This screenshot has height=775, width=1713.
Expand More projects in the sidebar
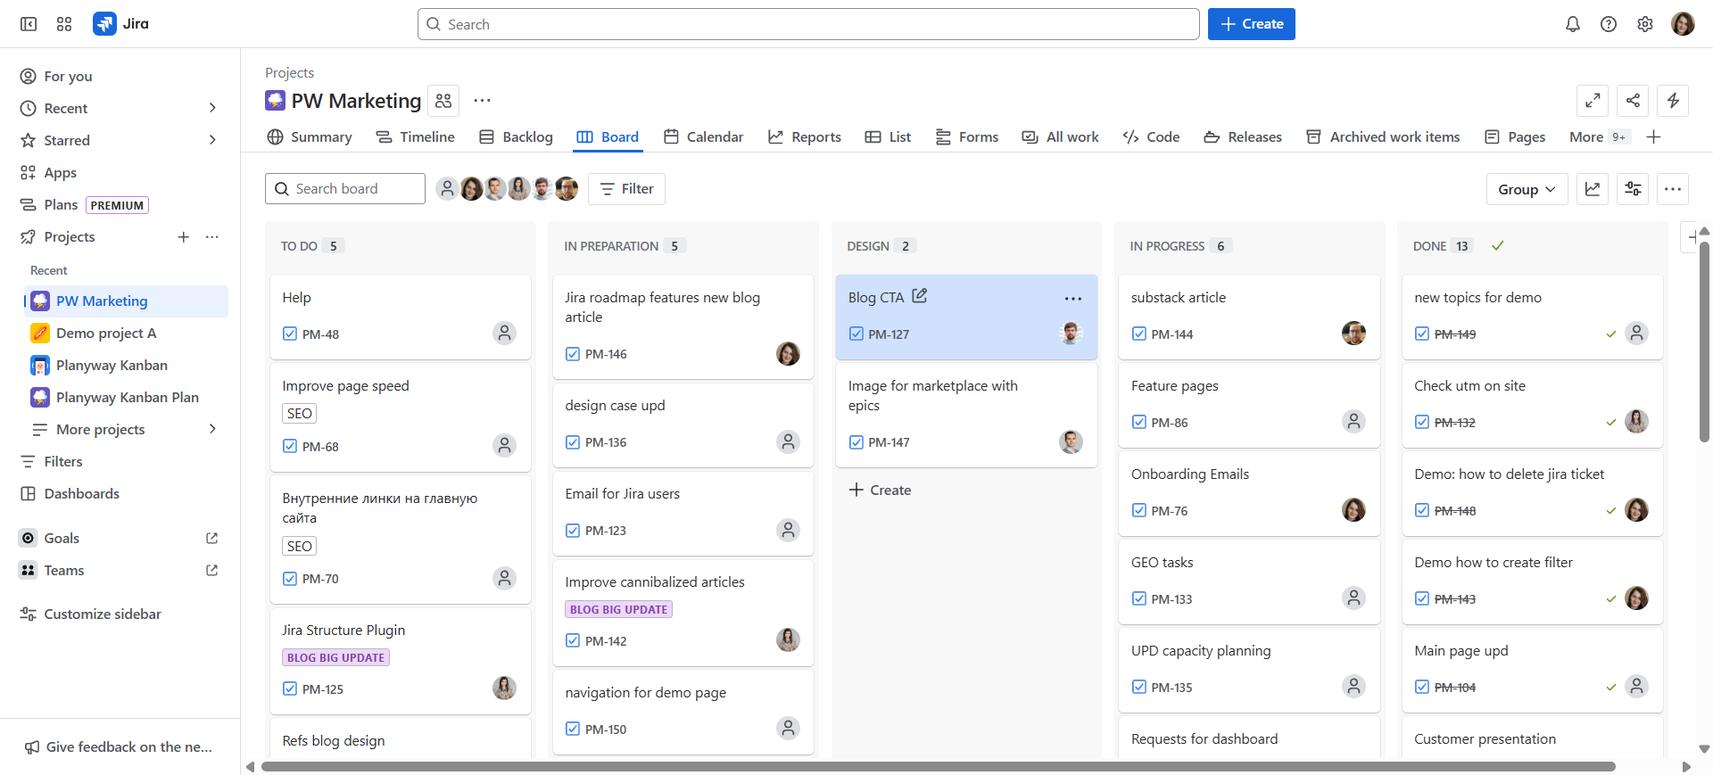(212, 429)
